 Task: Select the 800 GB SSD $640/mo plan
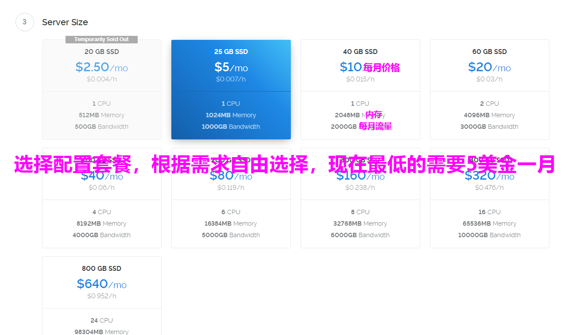102,296
